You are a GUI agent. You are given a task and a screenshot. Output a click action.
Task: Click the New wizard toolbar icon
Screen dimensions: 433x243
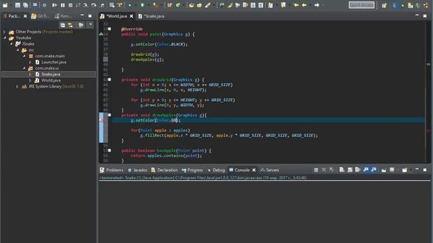coord(5,5)
